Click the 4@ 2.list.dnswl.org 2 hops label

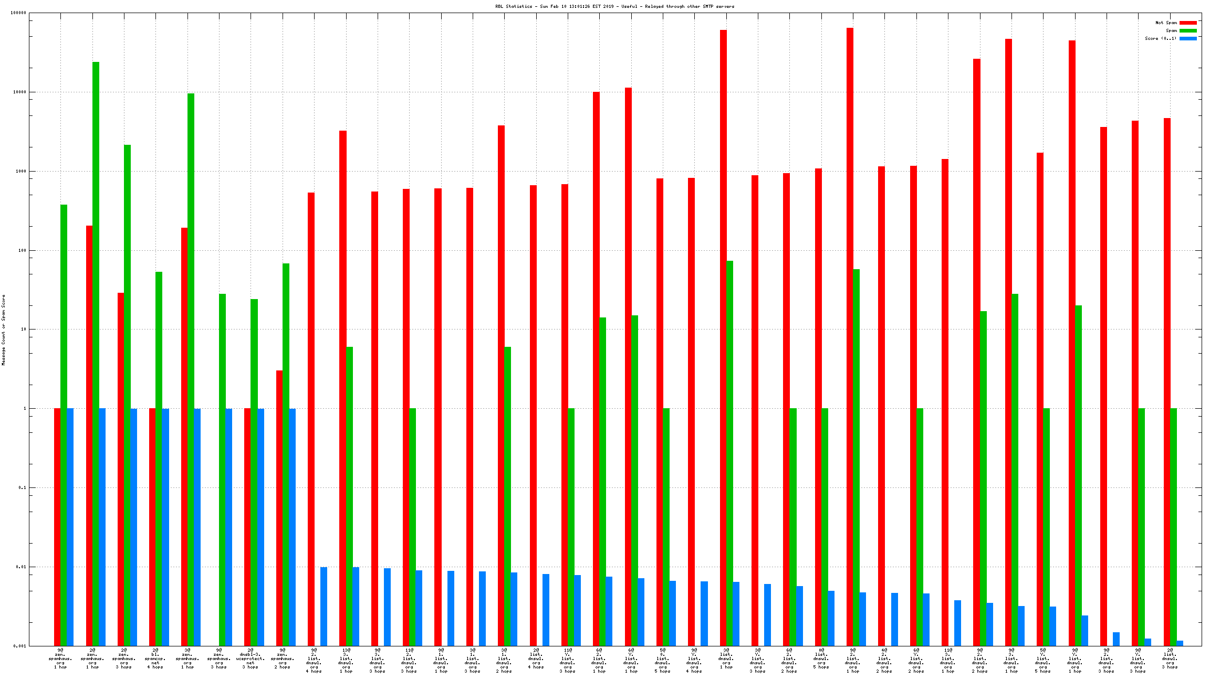pos(884,661)
